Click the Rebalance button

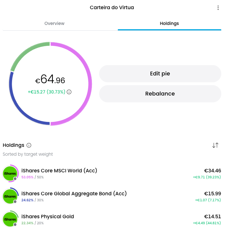(x=160, y=94)
